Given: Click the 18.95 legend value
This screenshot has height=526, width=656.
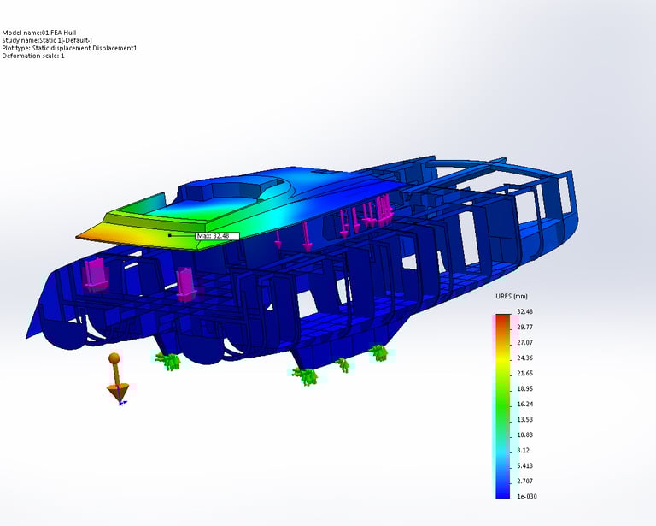Looking at the screenshot, I should 524,389.
